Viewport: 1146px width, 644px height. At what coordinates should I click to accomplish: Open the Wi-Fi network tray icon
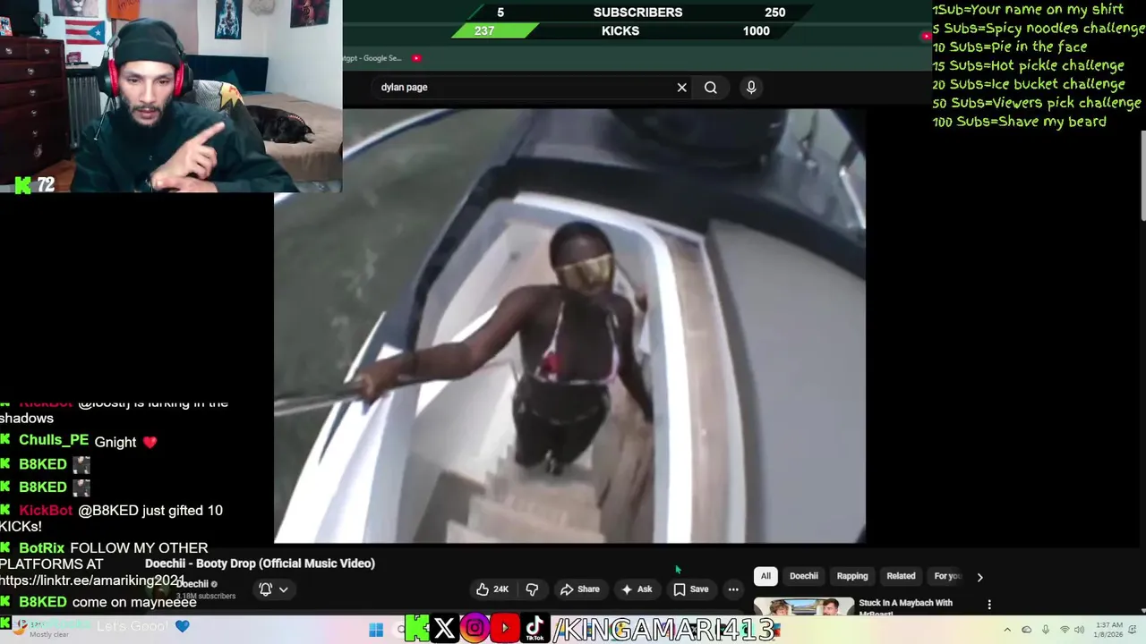[1065, 630]
